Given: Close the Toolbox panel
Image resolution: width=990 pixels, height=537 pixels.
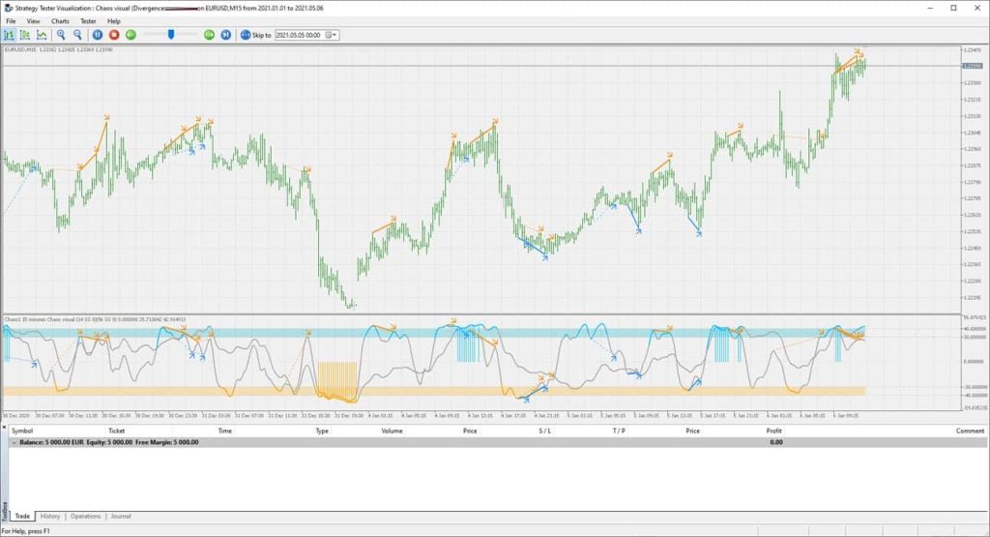Looking at the screenshot, I should coord(4,426).
